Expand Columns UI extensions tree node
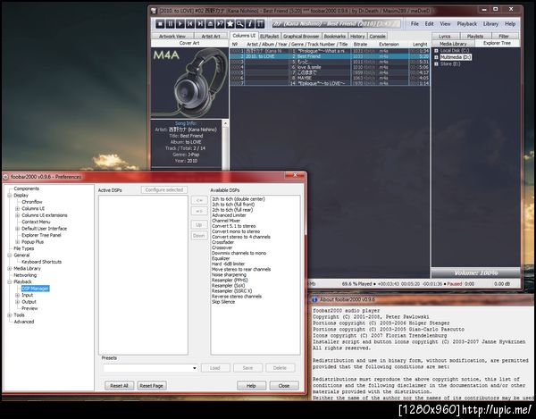The image size is (536, 419). 18,215
